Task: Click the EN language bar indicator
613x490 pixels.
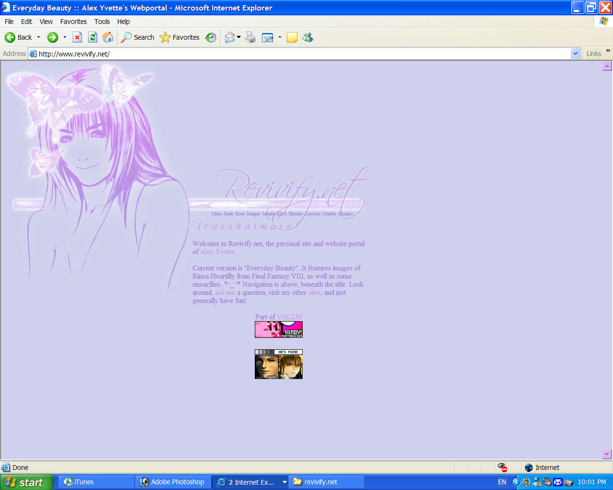Action: (502, 482)
